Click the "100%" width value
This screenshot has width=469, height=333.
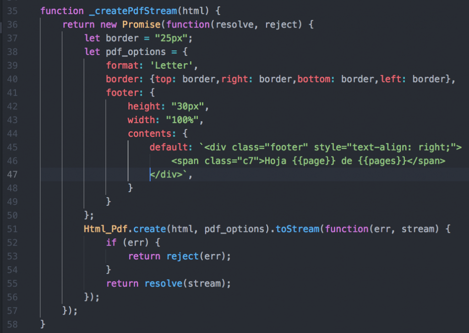tap(182, 120)
